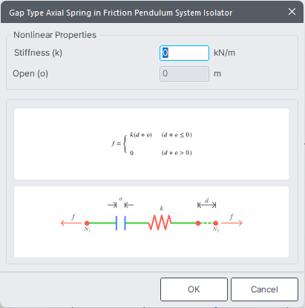Click the right force arrow f
Image resolution: width=305 pixels, height=308 pixels.
pyautogui.click(x=232, y=223)
